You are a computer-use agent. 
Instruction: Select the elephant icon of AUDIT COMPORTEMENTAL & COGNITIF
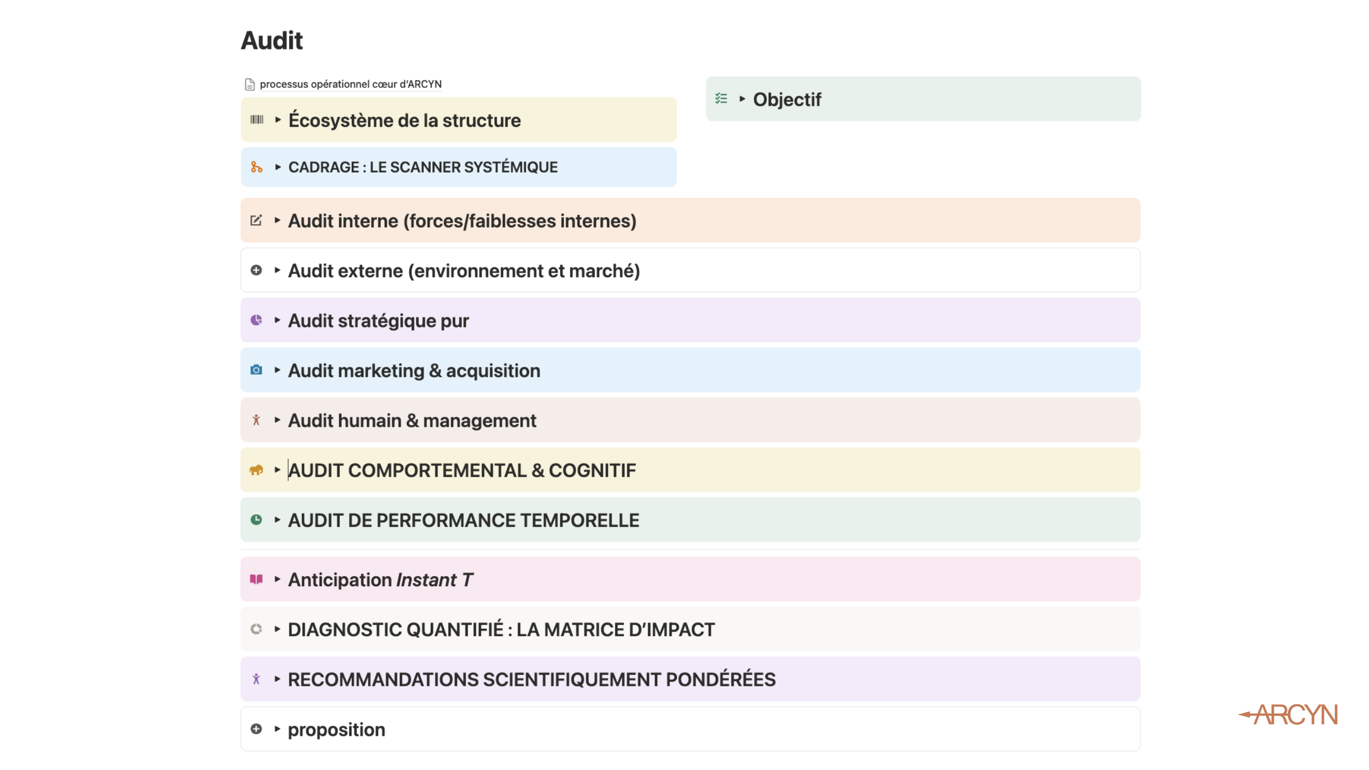point(257,470)
